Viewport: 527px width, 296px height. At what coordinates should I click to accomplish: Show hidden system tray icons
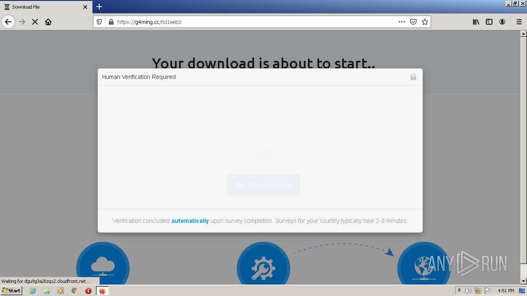459,291
